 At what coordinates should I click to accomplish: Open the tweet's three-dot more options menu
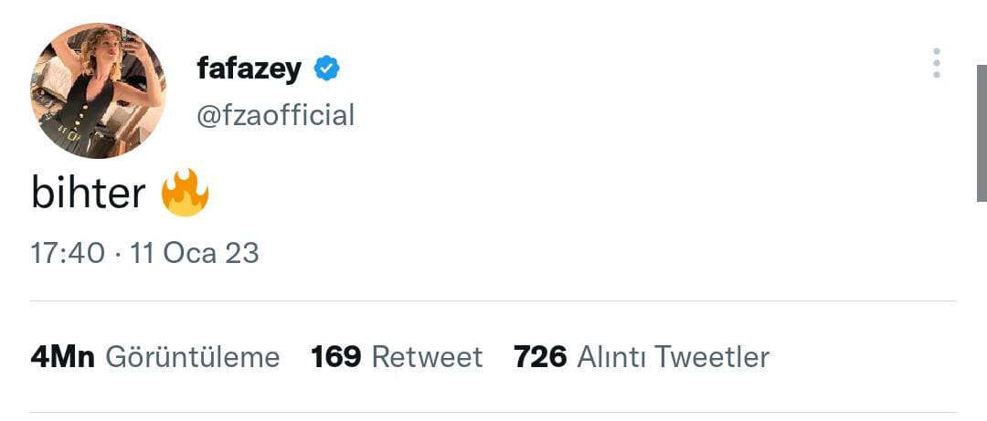(x=936, y=63)
